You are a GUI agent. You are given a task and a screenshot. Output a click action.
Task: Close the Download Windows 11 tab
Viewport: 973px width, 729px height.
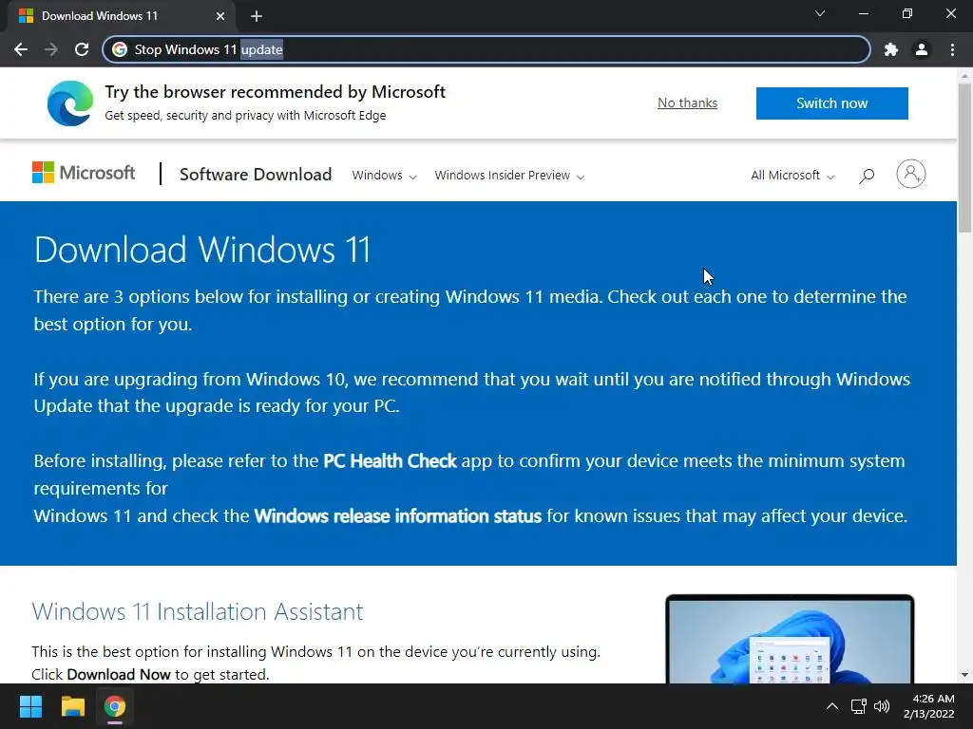[220, 16]
